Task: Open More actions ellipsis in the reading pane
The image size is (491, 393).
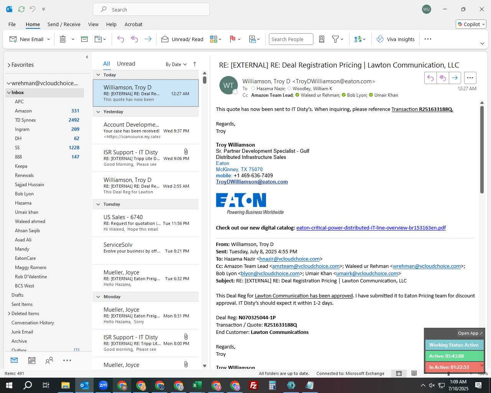Action: point(470,78)
